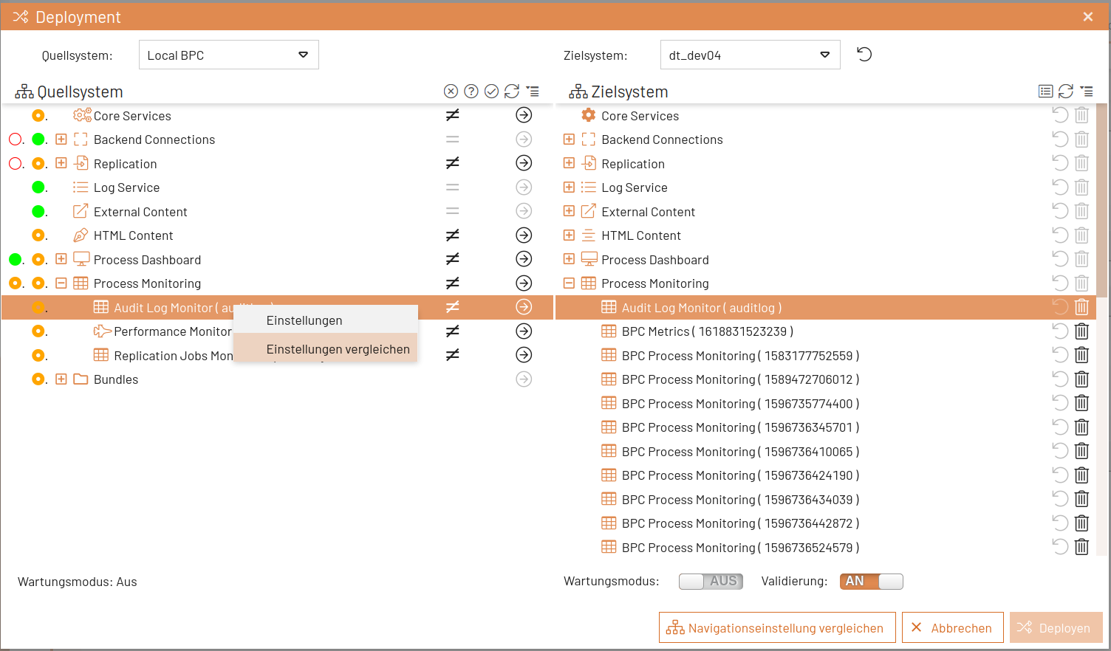The height and width of the screenshot is (651, 1111).
Task: Click the circled X icon above the Quellsystem tree
Action: [x=451, y=91]
